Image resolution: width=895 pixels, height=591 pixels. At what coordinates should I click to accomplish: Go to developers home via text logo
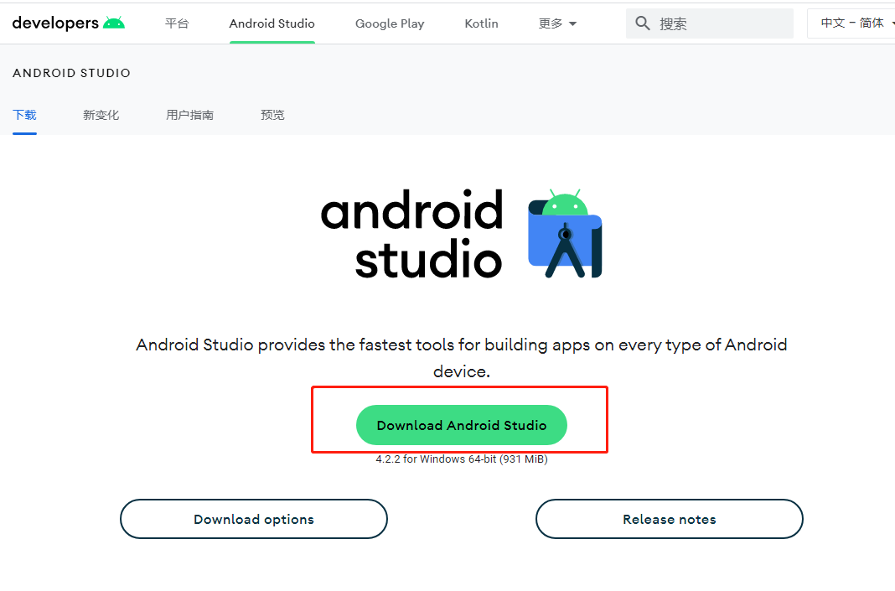click(55, 23)
